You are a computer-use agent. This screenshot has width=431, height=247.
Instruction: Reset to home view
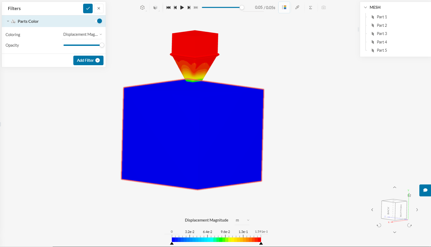point(409,195)
